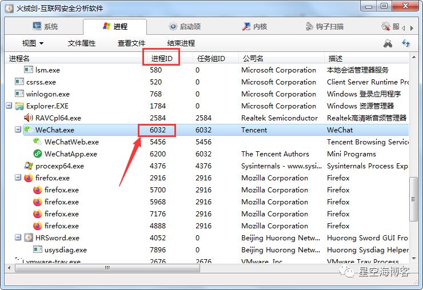Click the horizontal scrollbar thumb

pyautogui.click(x=107, y=268)
